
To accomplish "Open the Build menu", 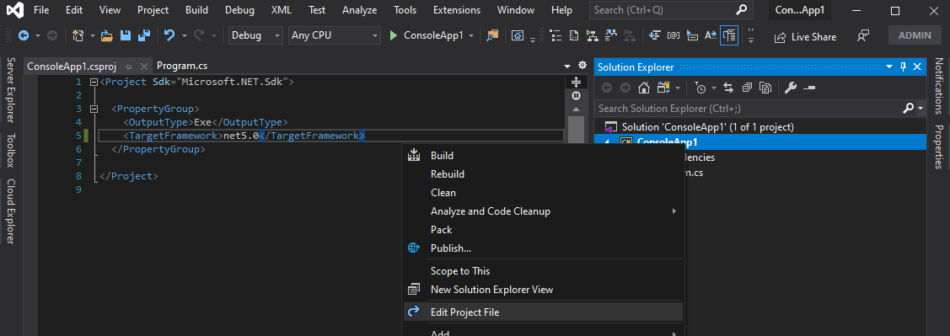I will (197, 10).
